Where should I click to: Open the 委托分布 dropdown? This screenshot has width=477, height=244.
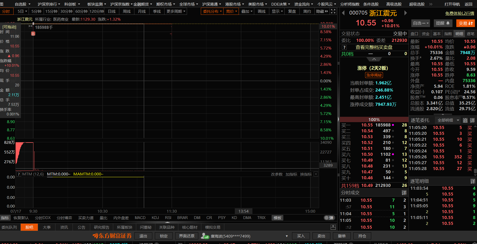tap(212, 11)
